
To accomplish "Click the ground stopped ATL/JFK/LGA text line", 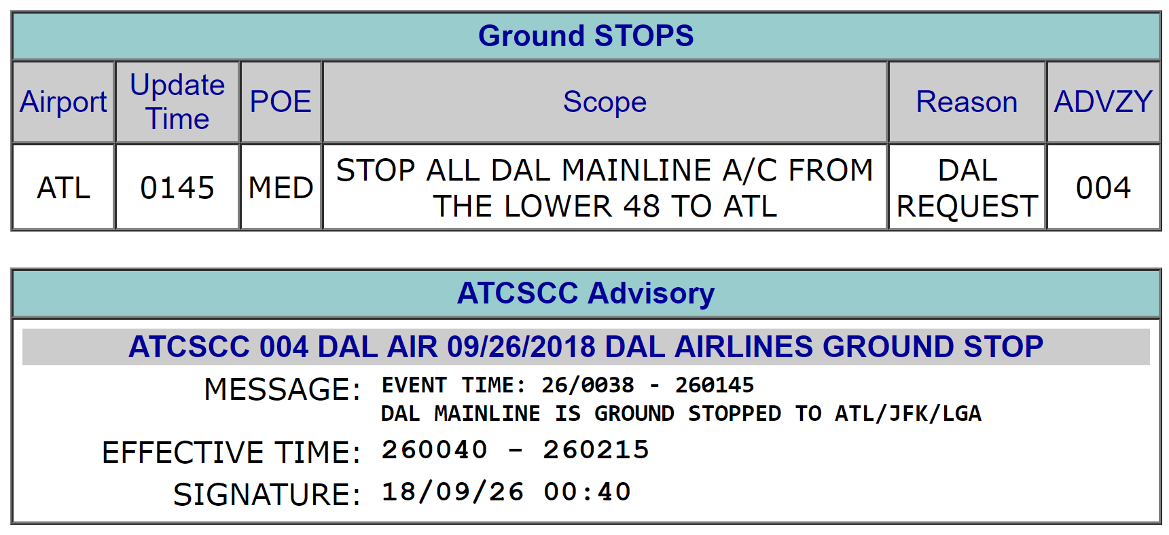I will click(681, 413).
